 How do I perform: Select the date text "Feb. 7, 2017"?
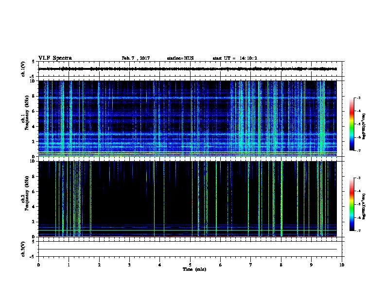pos(136,58)
